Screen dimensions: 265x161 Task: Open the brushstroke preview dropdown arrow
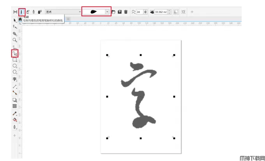(107, 12)
